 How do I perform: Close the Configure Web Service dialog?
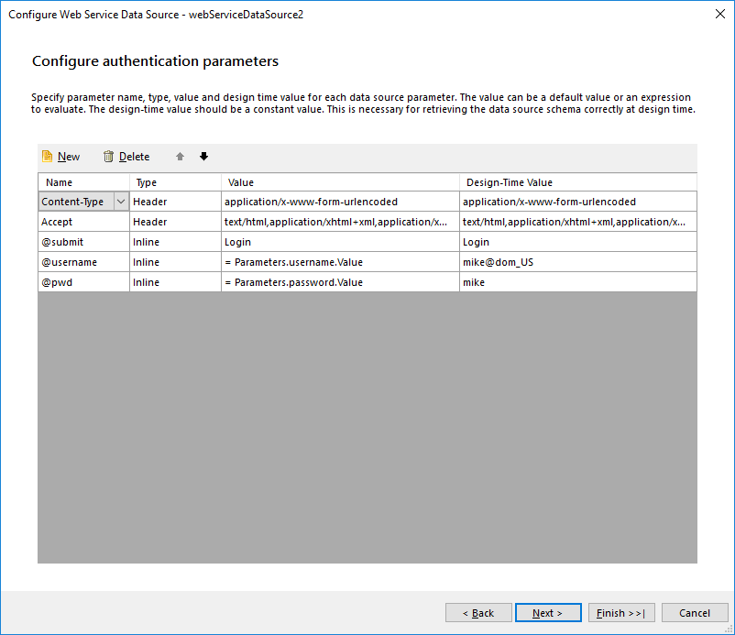click(x=716, y=15)
